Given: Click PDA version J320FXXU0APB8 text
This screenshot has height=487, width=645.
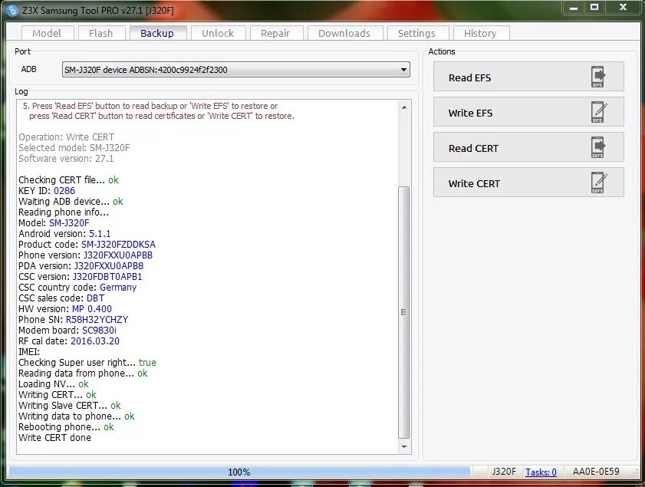Looking at the screenshot, I should [109, 266].
